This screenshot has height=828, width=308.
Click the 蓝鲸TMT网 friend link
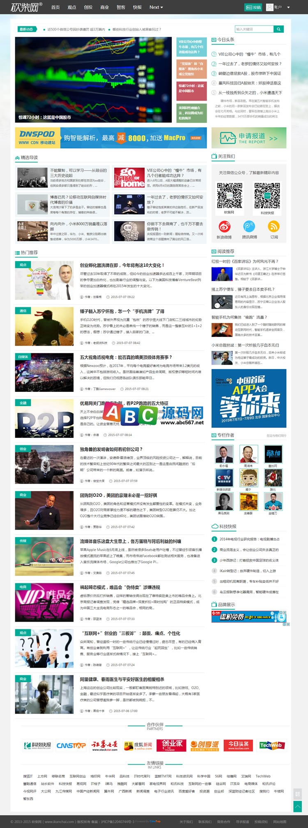[x=163, y=776]
